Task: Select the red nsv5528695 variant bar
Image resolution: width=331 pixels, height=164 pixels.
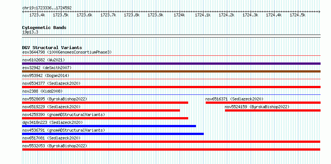Action: [x=105, y=103]
